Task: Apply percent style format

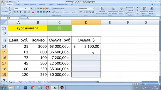Action: [x=85, y=12]
